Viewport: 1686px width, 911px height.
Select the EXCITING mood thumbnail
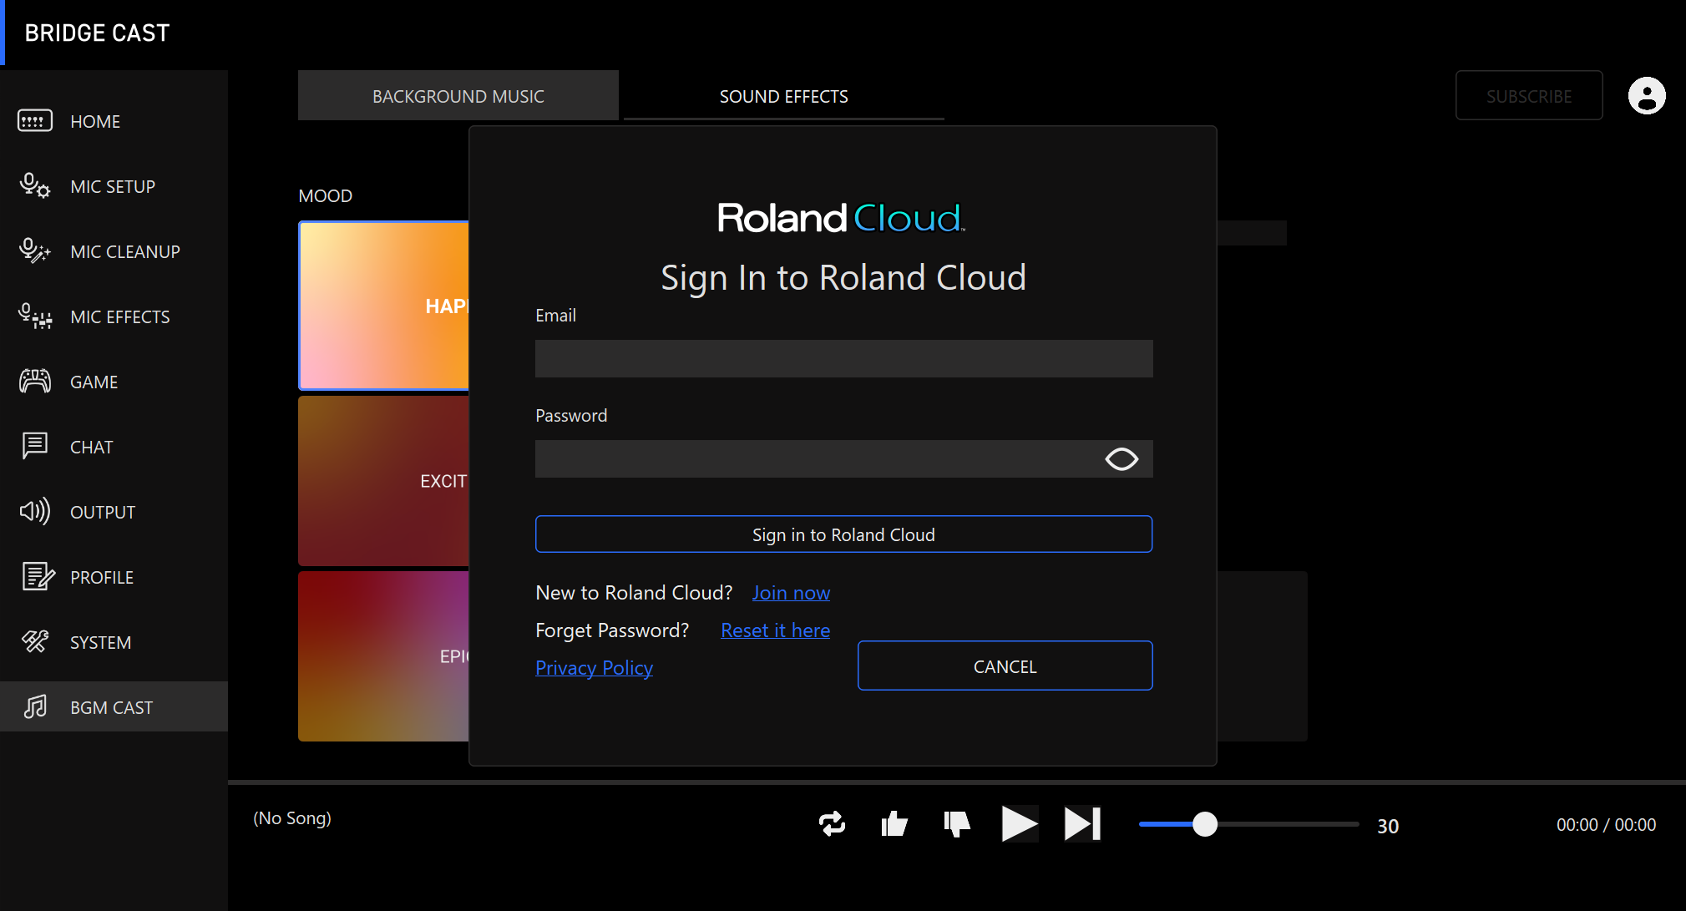(383, 481)
